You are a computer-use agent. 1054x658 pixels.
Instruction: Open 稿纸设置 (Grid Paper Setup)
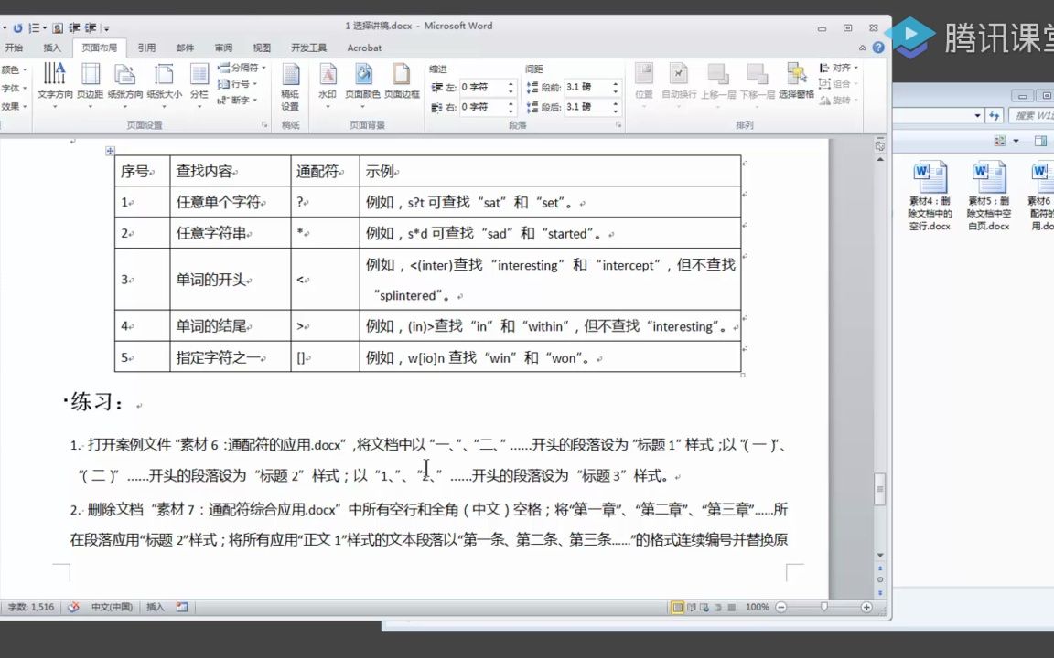tap(290, 87)
